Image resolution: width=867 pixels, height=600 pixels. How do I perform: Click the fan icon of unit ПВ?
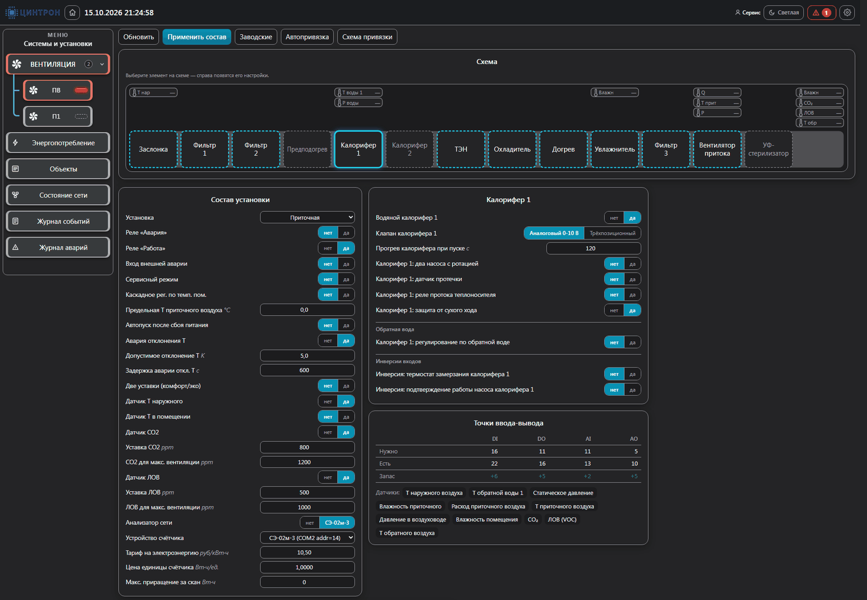[34, 90]
